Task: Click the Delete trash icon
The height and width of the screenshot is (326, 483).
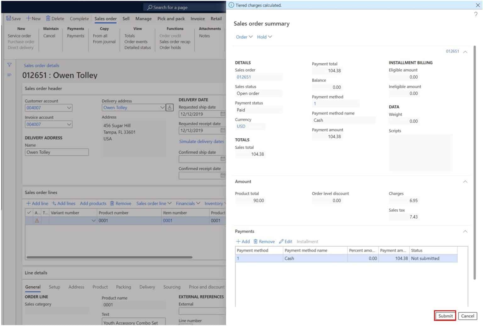Action: pos(48,19)
